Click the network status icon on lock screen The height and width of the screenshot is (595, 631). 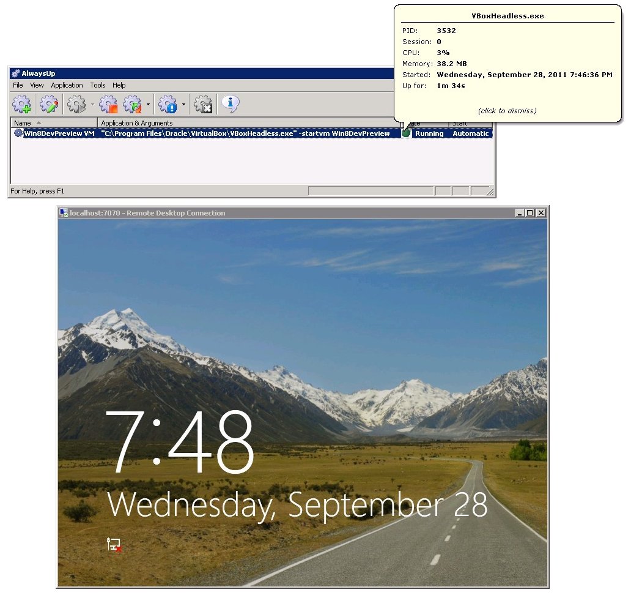[x=114, y=545]
